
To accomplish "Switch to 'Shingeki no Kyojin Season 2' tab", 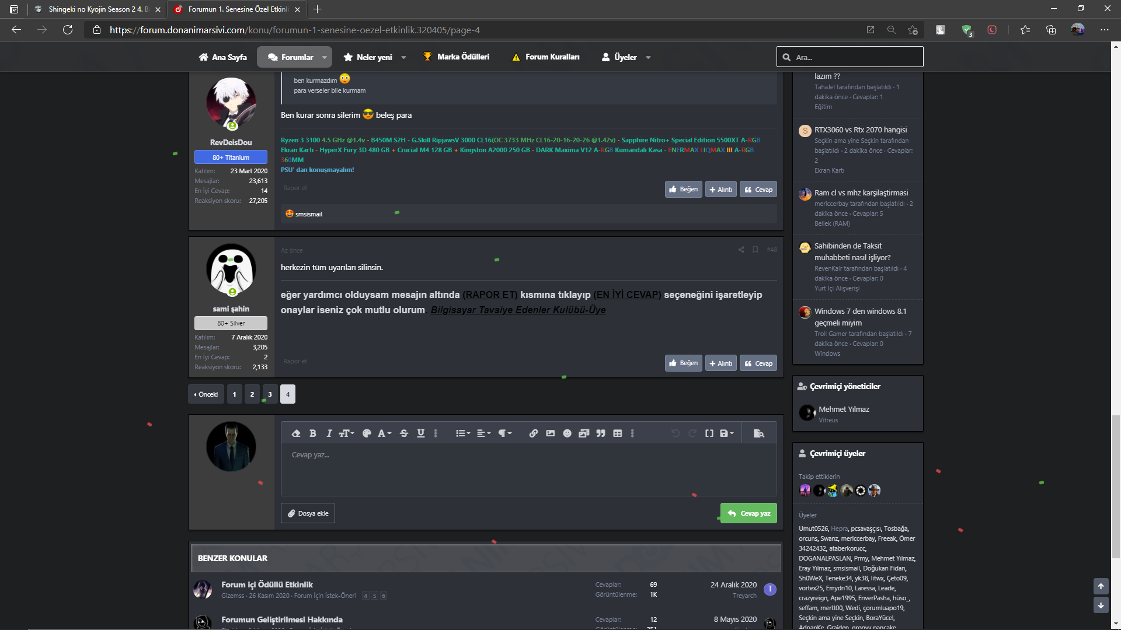I will [98, 9].
